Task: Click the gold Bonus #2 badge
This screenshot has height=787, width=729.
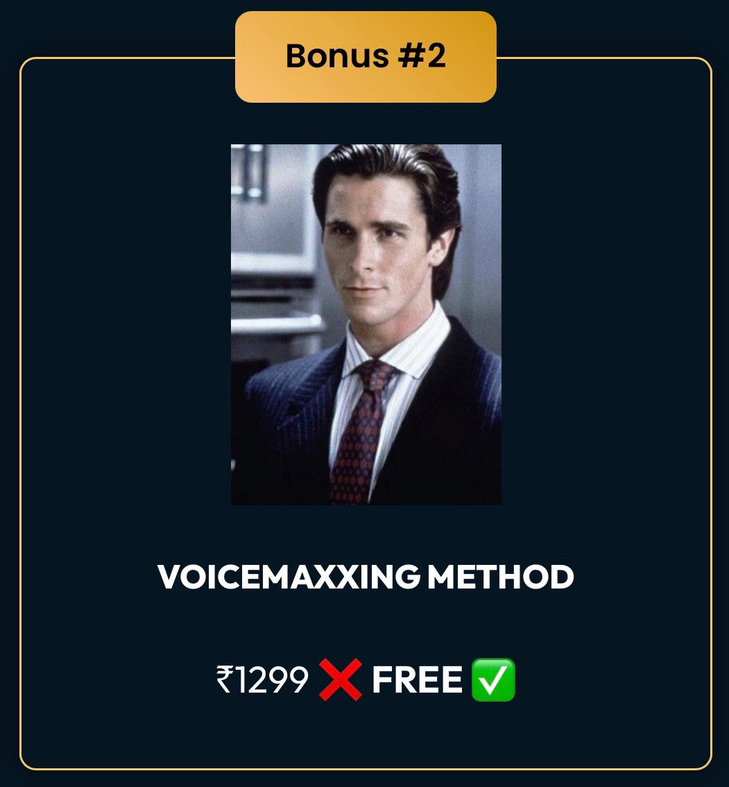Action: pyautogui.click(x=366, y=57)
